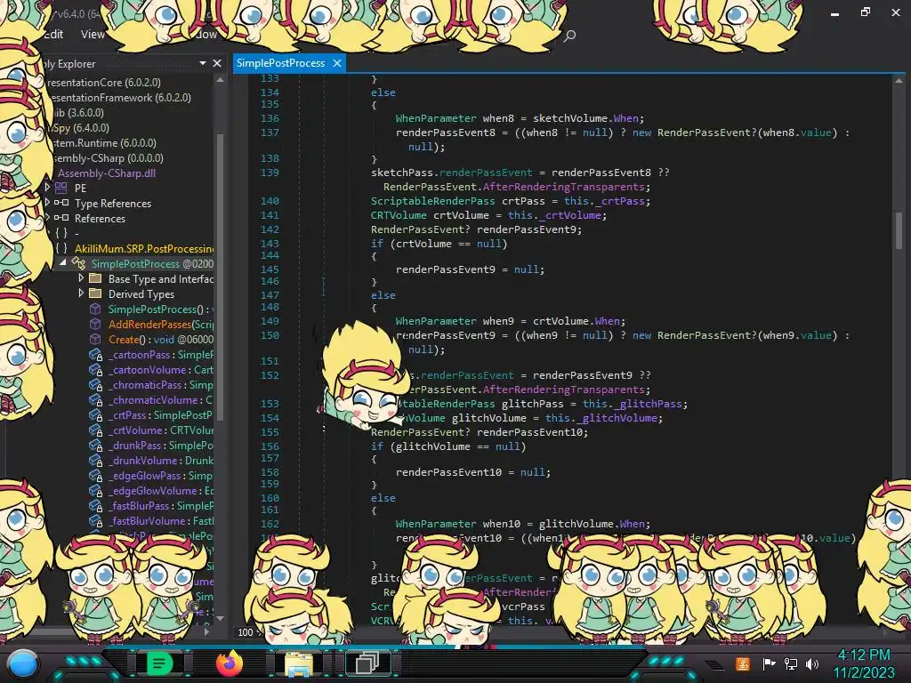This screenshot has height=683, width=911.
Task: Select Create() : void in tree
Action: pyautogui.click(x=160, y=339)
